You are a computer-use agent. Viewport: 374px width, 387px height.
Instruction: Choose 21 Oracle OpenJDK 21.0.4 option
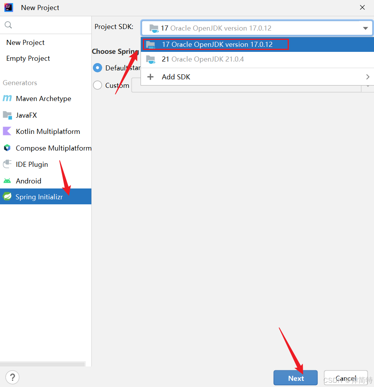[x=257, y=59]
